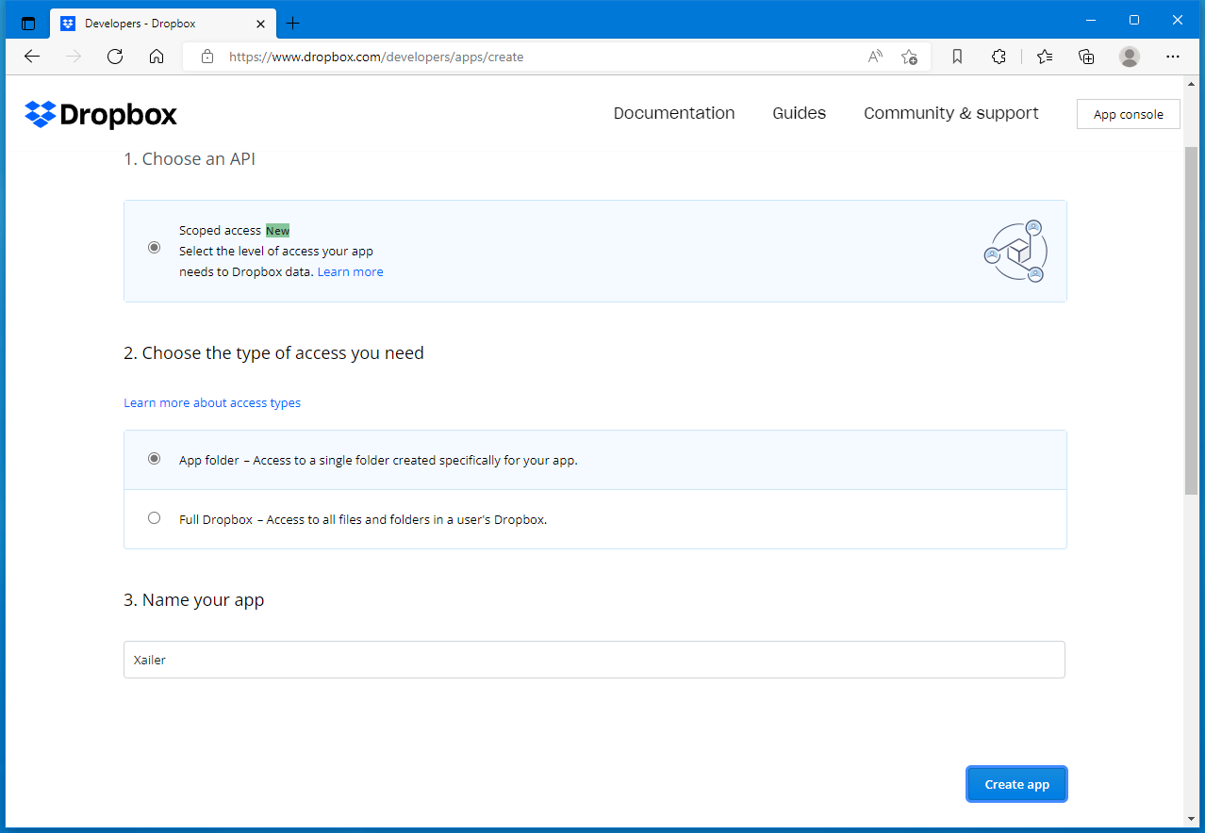Add this page to favorites star icon
The height and width of the screenshot is (833, 1205).
pos(909,57)
